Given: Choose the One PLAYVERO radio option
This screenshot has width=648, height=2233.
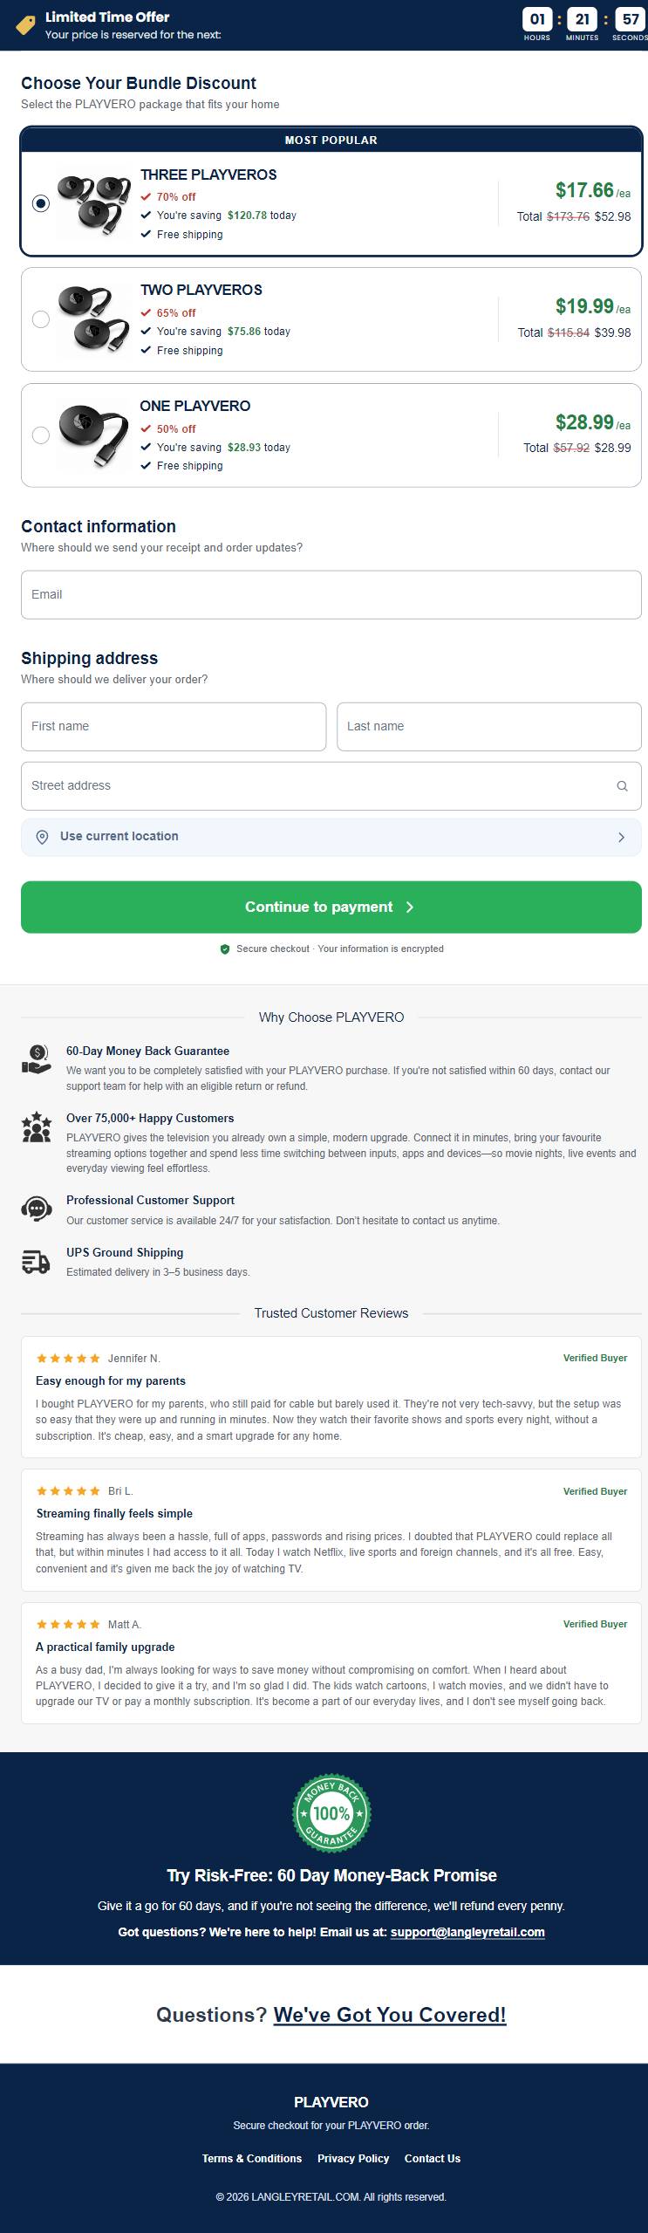Looking at the screenshot, I should [41, 435].
